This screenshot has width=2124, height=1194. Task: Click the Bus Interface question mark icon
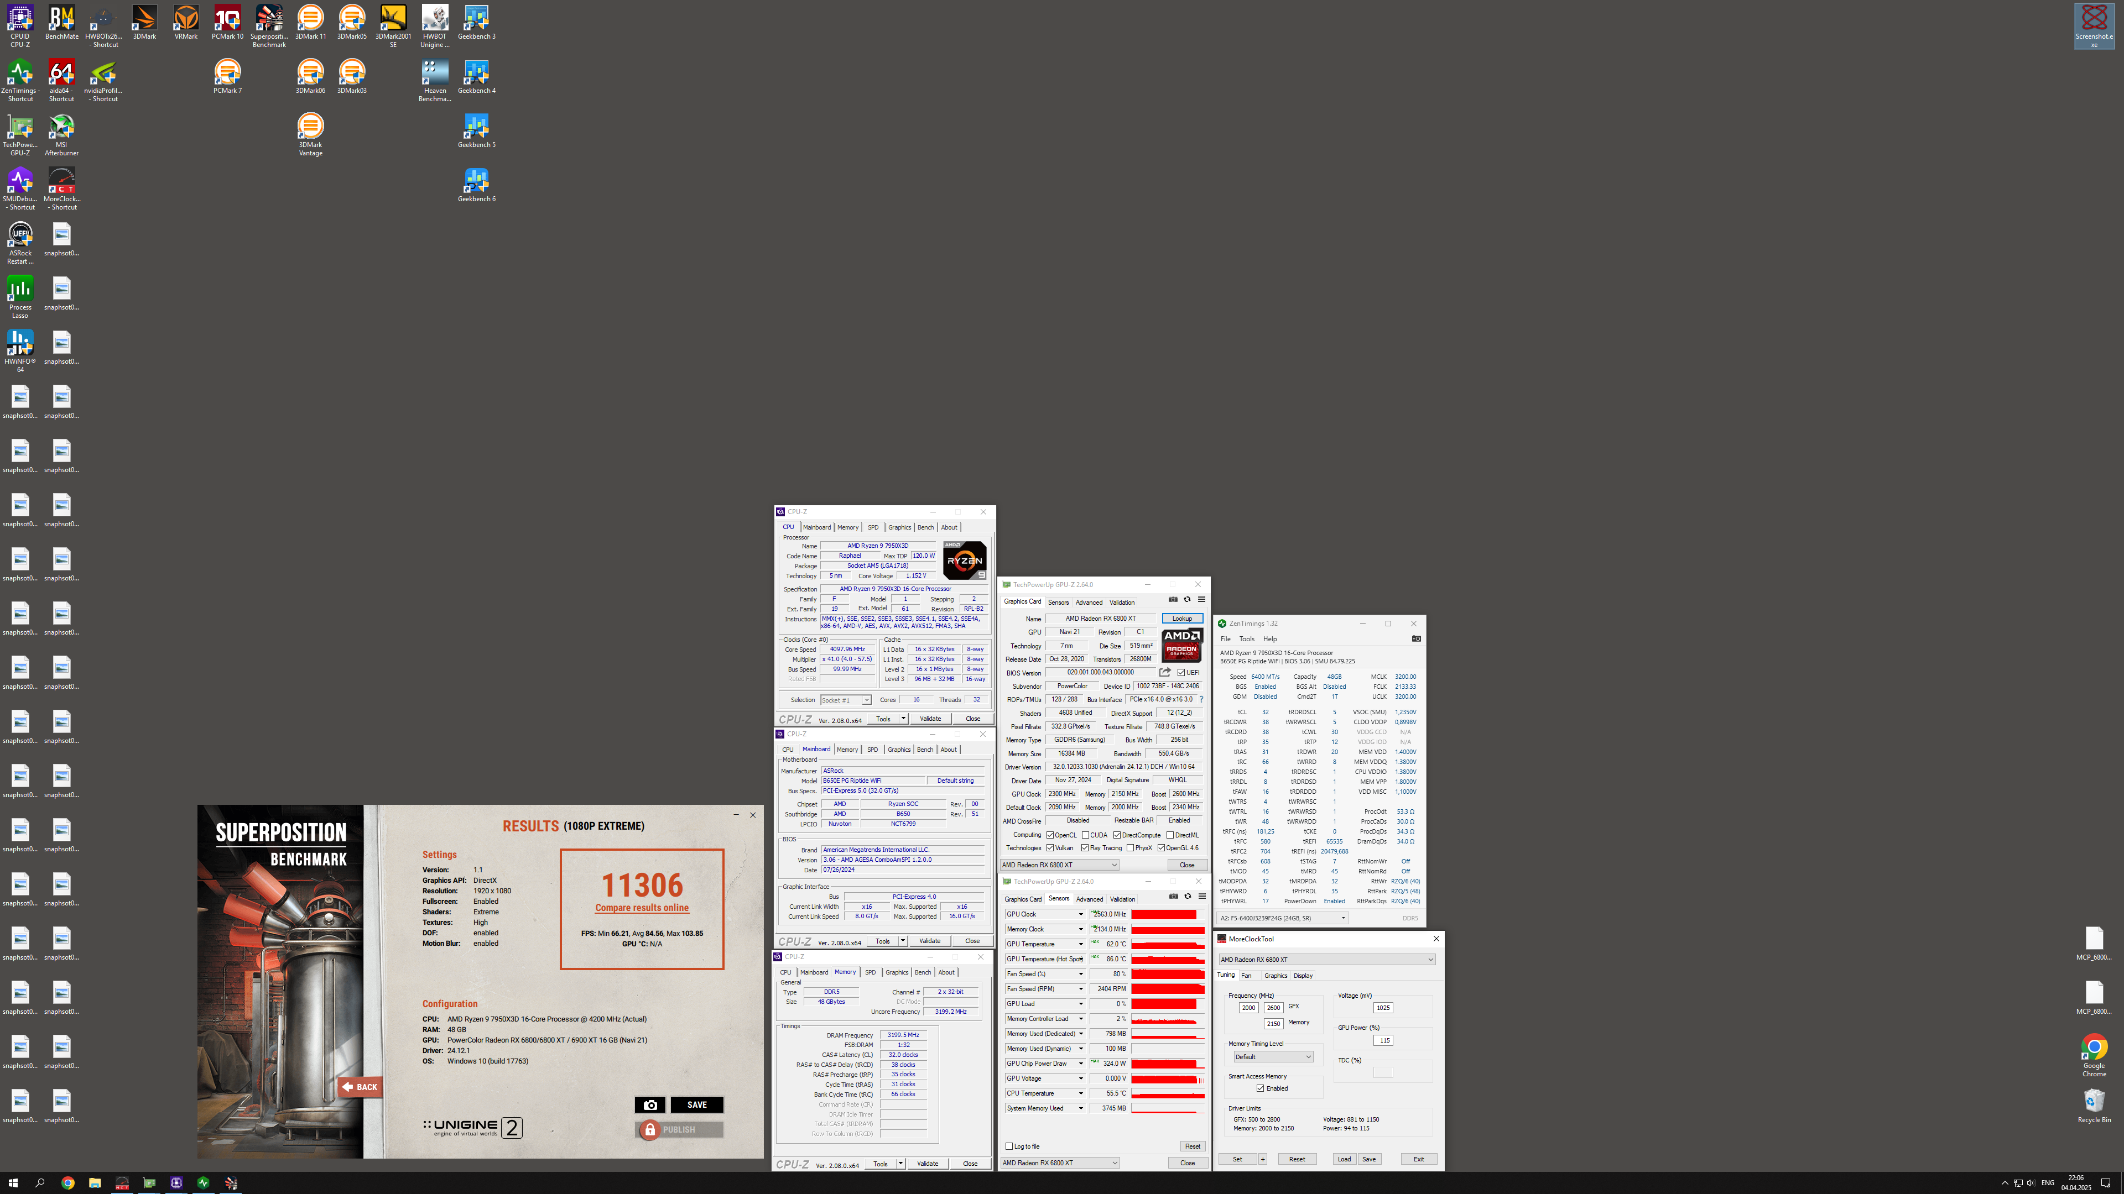[x=1201, y=700]
